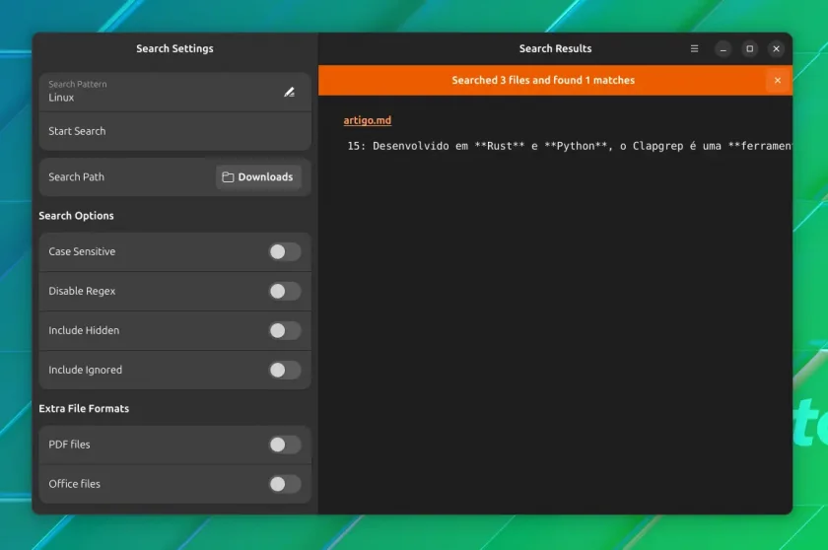The height and width of the screenshot is (550, 828).
Task: Enable the Case Sensitive switch
Action: tap(285, 251)
